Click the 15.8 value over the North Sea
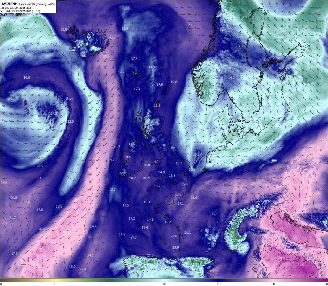 click(x=196, y=155)
